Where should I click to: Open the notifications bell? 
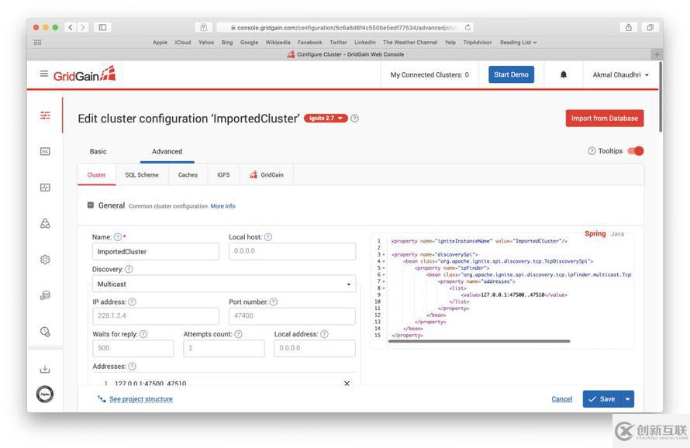click(563, 74)
